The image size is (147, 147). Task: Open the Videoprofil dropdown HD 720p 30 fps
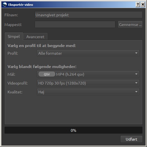88,83
